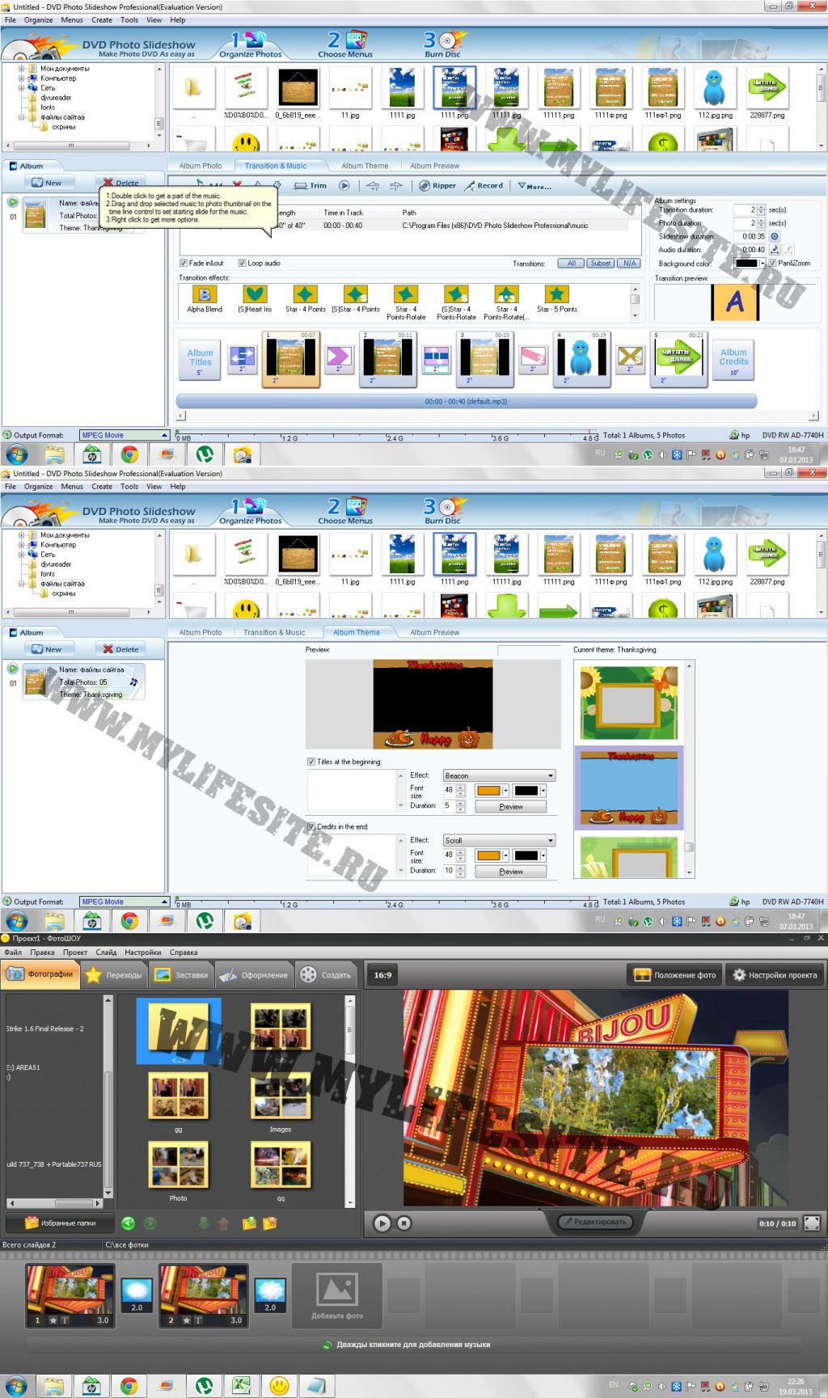Enable the Fade in&out checkbox

[x=184, y=264]
